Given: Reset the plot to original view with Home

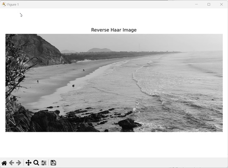Looking at the screenshot, I should coord(4,163).
